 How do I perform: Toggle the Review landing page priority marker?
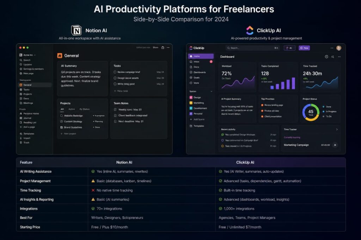click(262, 105)
